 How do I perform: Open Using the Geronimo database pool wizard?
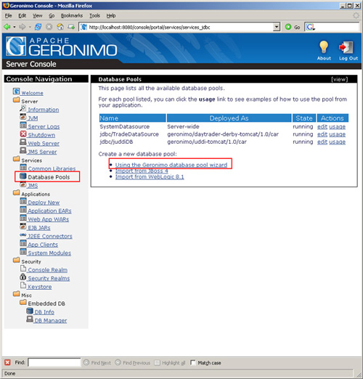[171, 165]
